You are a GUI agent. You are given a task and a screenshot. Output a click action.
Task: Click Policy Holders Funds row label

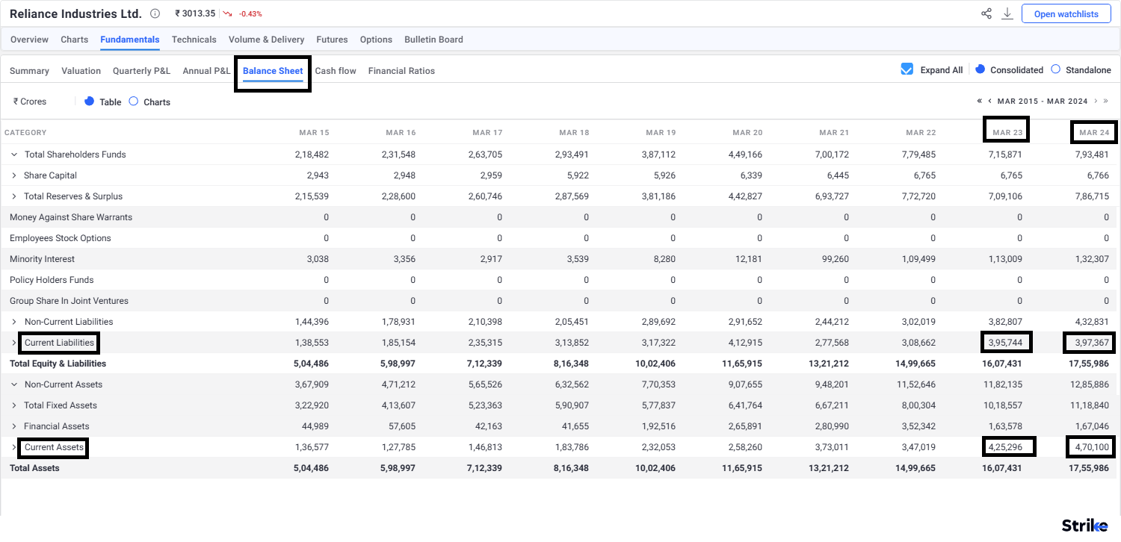[52, 280]
